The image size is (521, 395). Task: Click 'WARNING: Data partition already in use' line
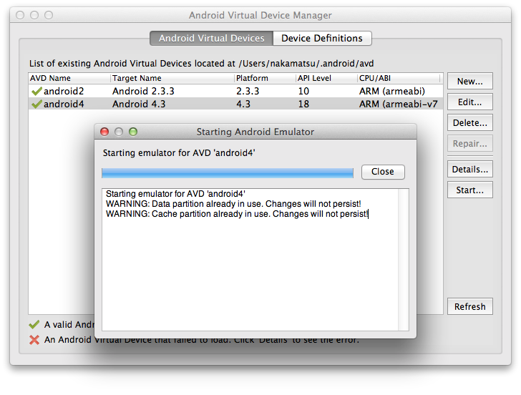[x=233, y=204]
